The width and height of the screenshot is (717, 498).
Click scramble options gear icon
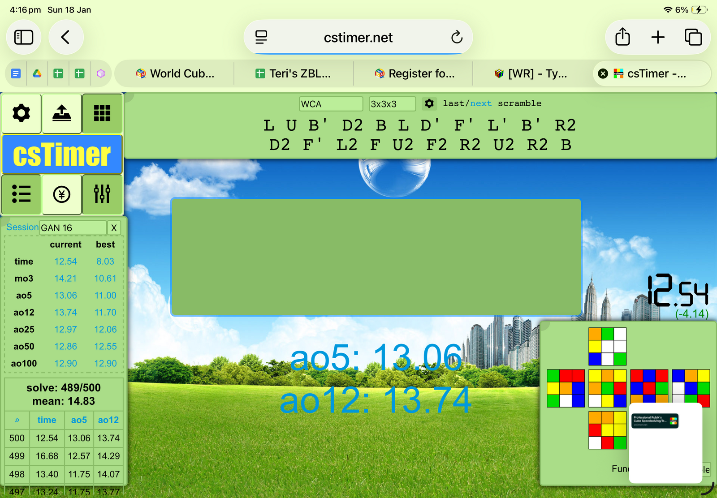pyautogui.click(x=429, y=104)
